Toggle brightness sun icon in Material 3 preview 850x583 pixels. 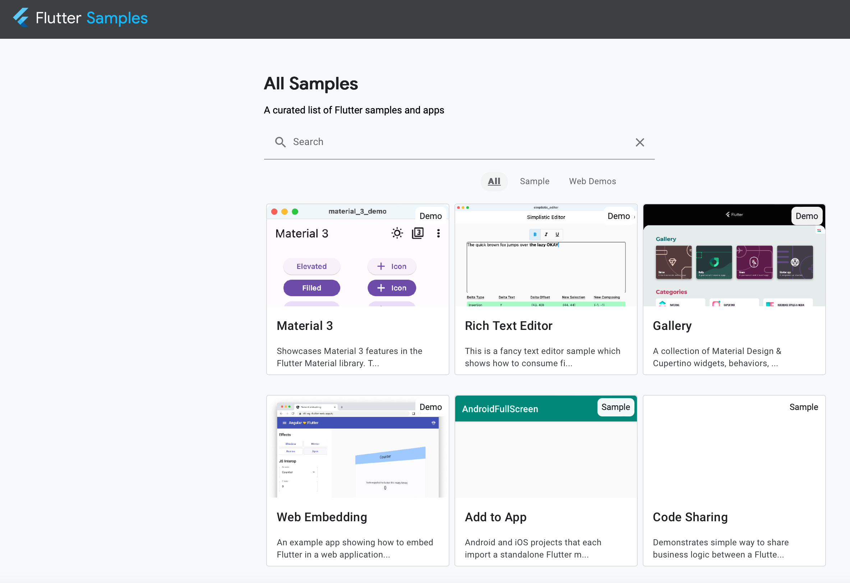[x=397, y=233]
